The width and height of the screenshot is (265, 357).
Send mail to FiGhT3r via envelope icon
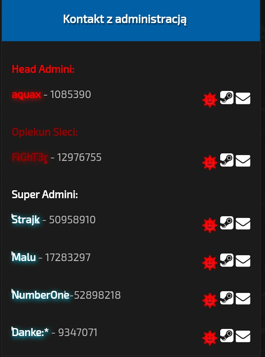[x=243, y=161]
